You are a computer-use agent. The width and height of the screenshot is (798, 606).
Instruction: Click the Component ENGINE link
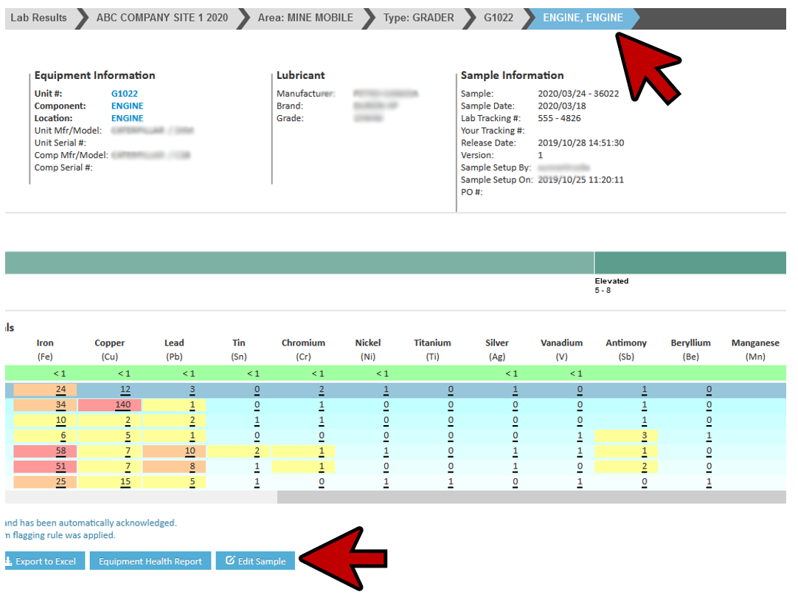click(x=127, y=106)
